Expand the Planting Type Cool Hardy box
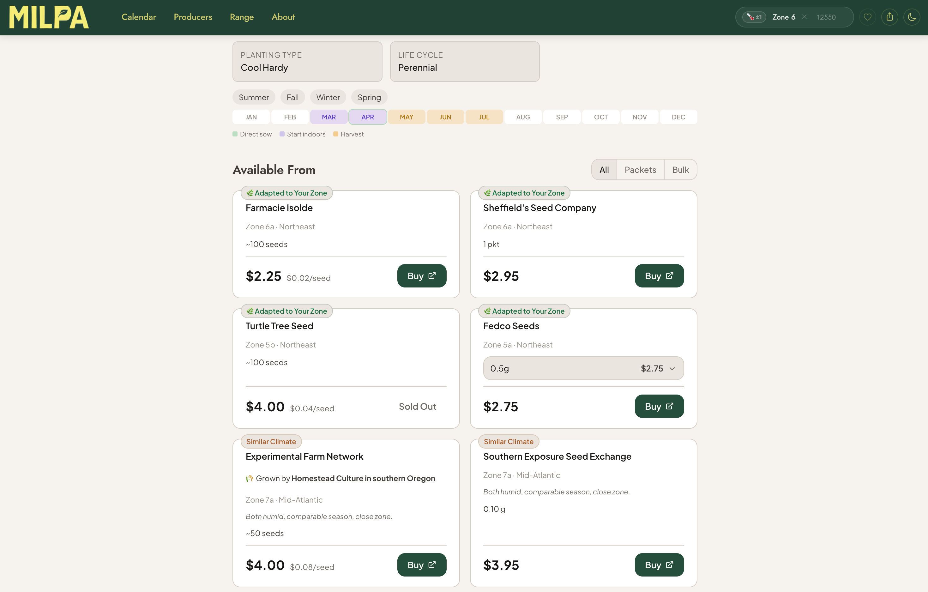 point(307,62)
